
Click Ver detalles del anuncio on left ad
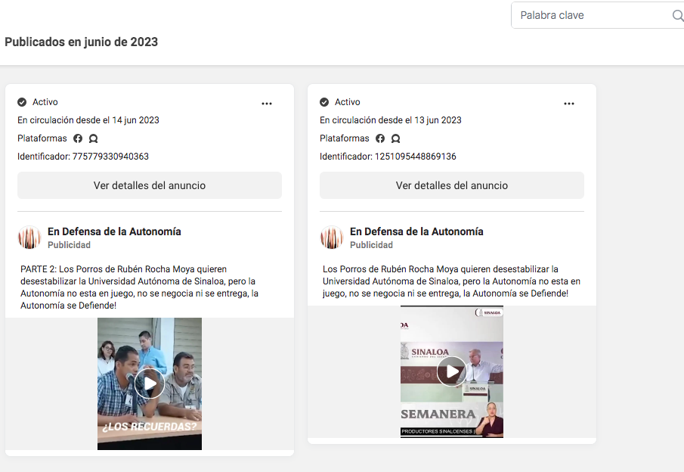point(149,185)
